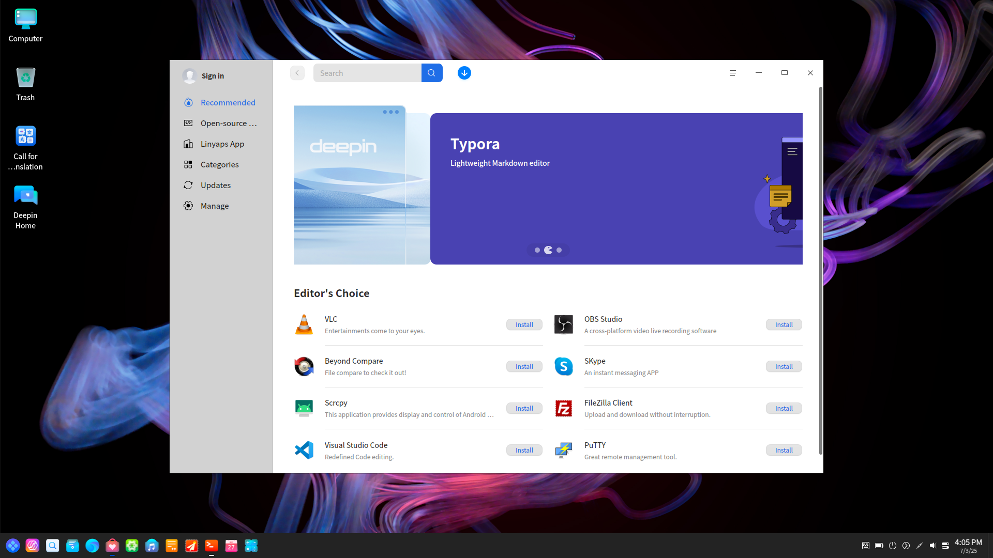
Task: Install VLC
Action: click(524, 324)
